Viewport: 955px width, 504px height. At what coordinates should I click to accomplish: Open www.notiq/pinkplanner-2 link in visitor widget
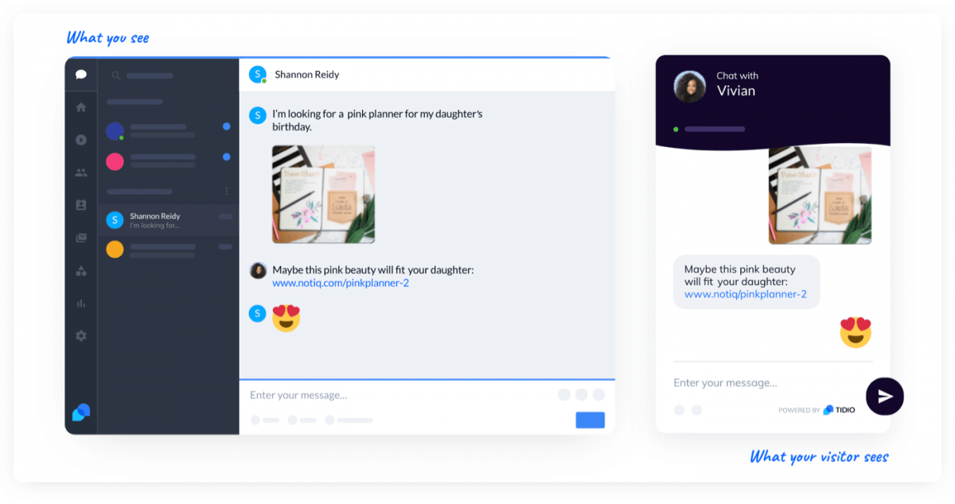(x=746, y=294)
